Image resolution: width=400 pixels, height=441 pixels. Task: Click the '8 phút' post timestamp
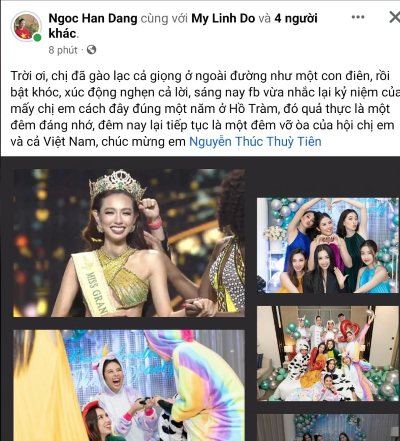[x=63, y=50]
